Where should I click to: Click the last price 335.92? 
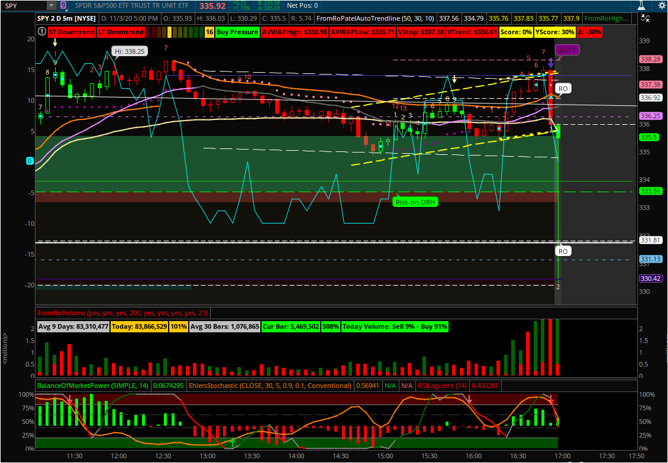click(212, 5)
